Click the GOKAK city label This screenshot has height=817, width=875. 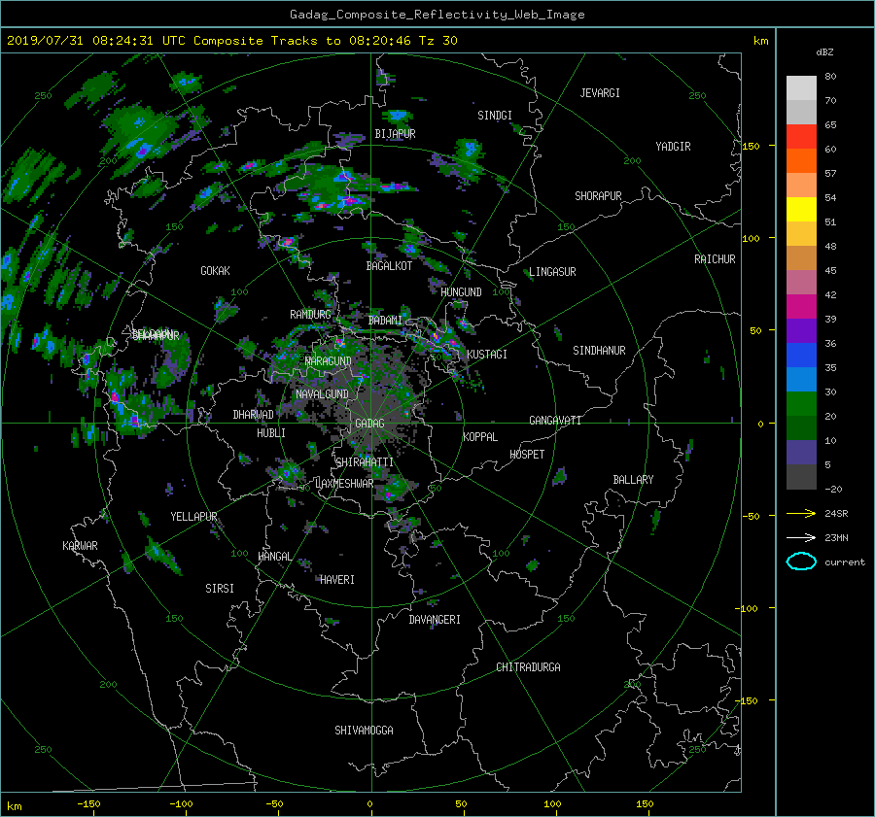point(215,271)
